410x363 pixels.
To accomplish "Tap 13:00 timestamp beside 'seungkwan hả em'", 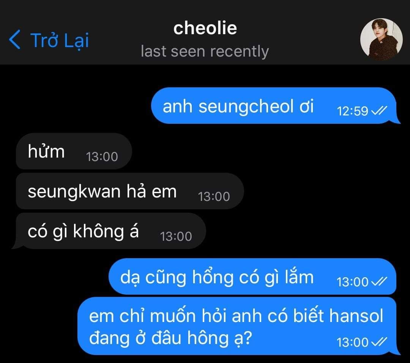I will 214,197.
